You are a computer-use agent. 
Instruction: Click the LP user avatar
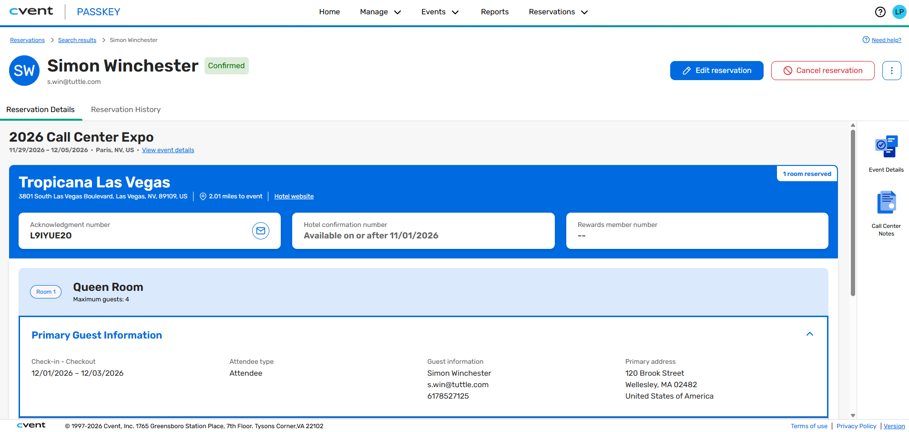tap(899, 12)
